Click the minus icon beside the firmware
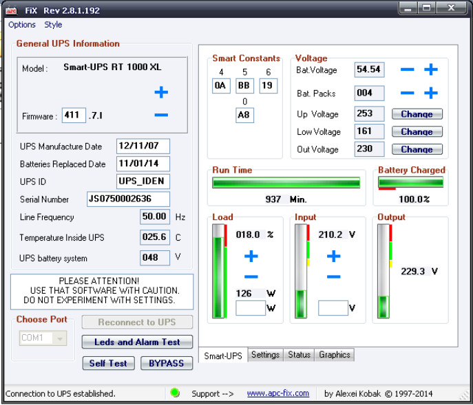The height and width of the screenshot is (405, 473). 161,115
